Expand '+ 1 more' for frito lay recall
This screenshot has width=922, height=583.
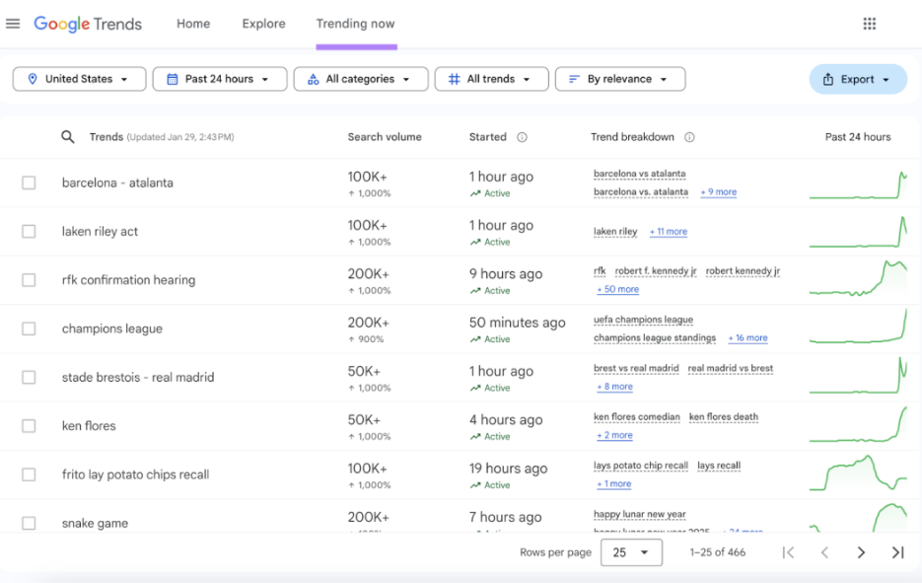click(614, 483)
